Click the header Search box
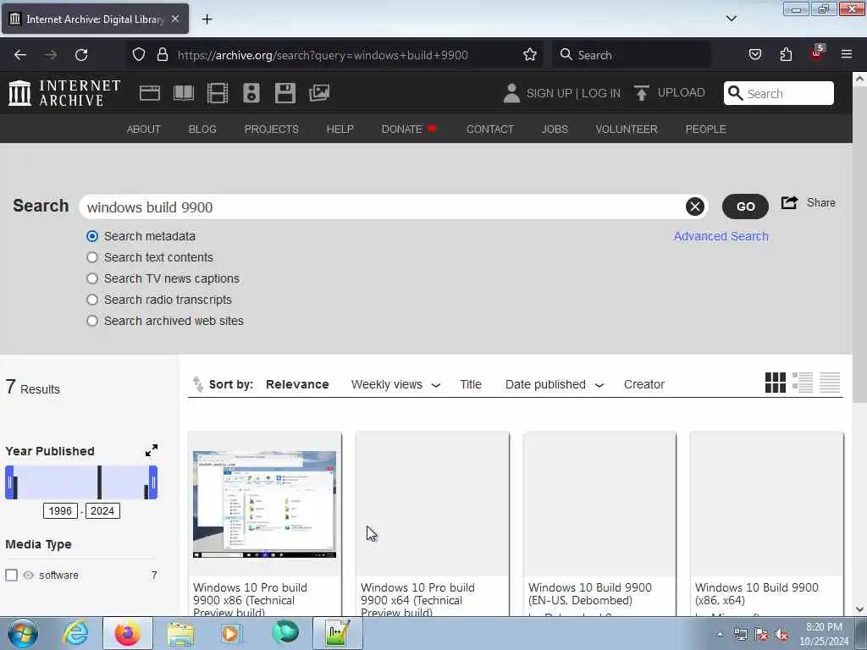 (x=779, y=93)
